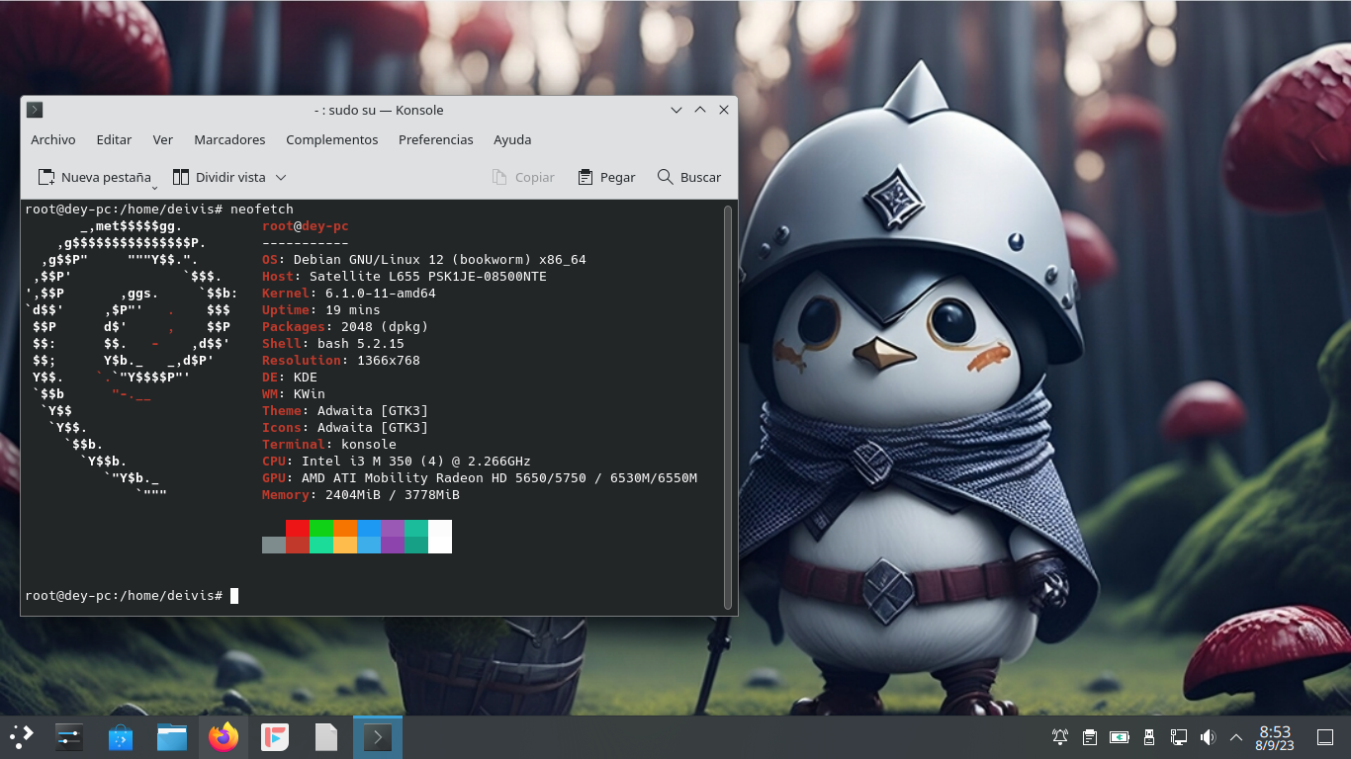Open the Archivo menu
This screenshot has width=1351, height=759.
(x=53, y=139)
